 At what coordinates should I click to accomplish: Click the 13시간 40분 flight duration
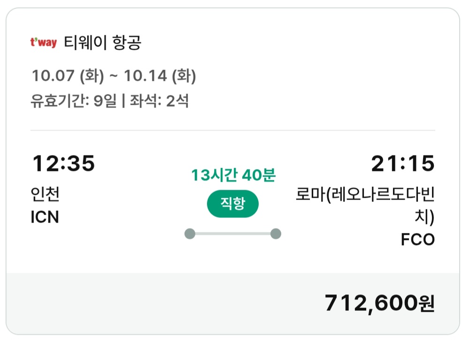pyautogui.click(x=233, y=176)
